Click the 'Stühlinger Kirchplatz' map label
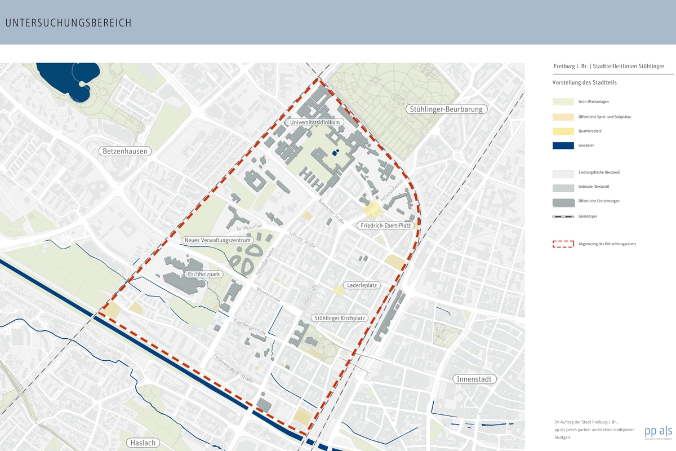The width and height of the screenshot is (676, 451). 340,319
